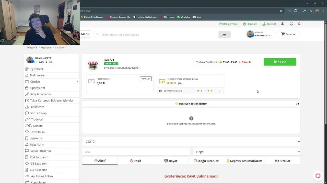Click the Ara search button

coord(225,34)
